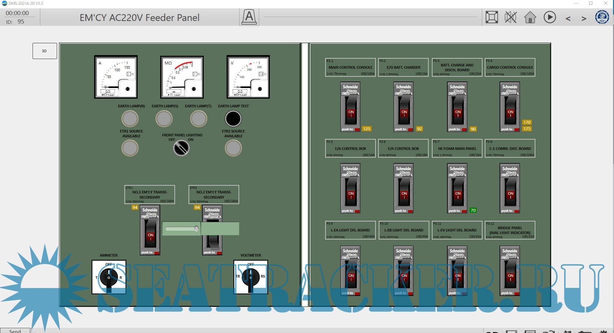
Task: Click the fit-to-screen frame icon
Action: 492,17
